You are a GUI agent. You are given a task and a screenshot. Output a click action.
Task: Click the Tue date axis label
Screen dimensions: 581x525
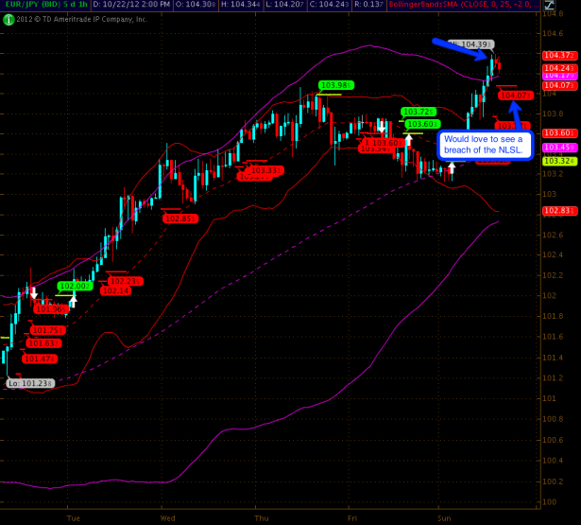[74, 518]
